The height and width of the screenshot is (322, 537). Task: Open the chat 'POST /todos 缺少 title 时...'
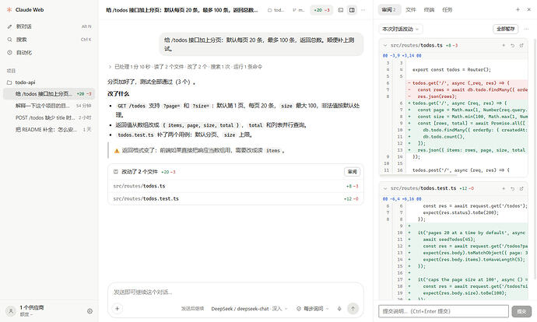(49, 117)
